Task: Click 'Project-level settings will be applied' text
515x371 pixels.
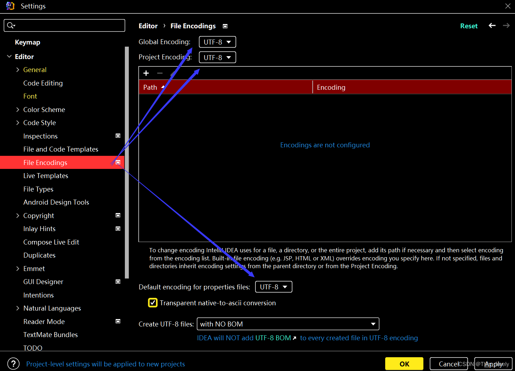Action: coord(105,364)
